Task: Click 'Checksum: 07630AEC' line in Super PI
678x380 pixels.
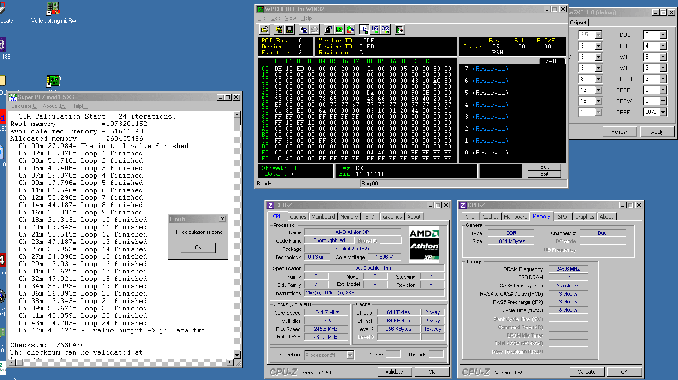Action: 48,345
